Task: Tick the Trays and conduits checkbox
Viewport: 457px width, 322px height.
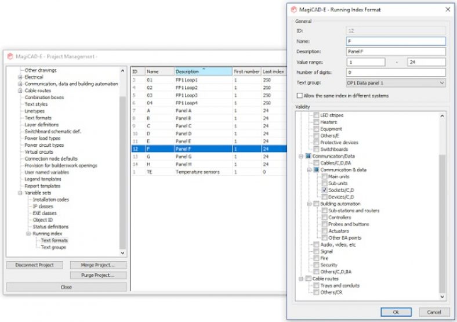Action: 316,285
